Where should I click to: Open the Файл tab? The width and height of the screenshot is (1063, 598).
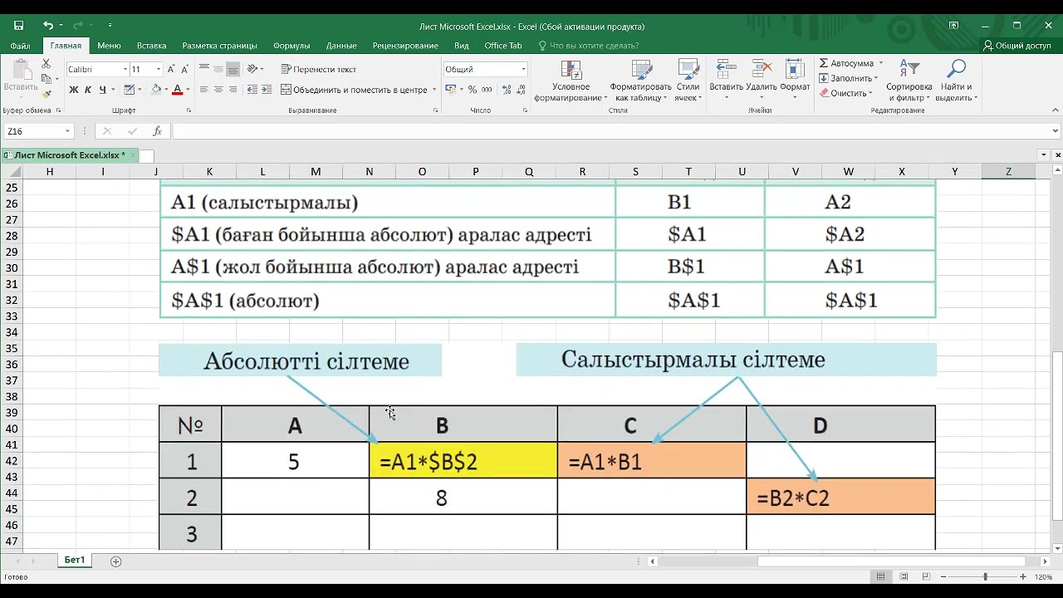(21, 46)
